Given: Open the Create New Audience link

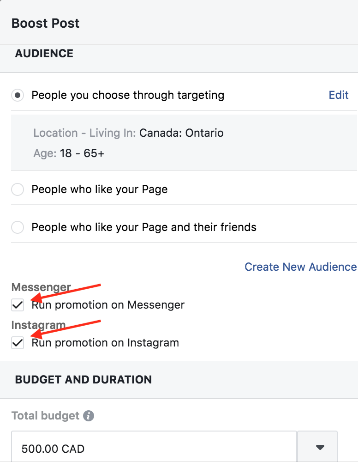Looking at the screenshot, I should coord(301,267).
